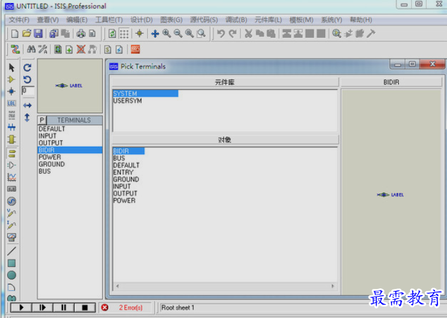
Task: Select SYSTEM library in Pick Terminals
Action: tap(145, 94)
